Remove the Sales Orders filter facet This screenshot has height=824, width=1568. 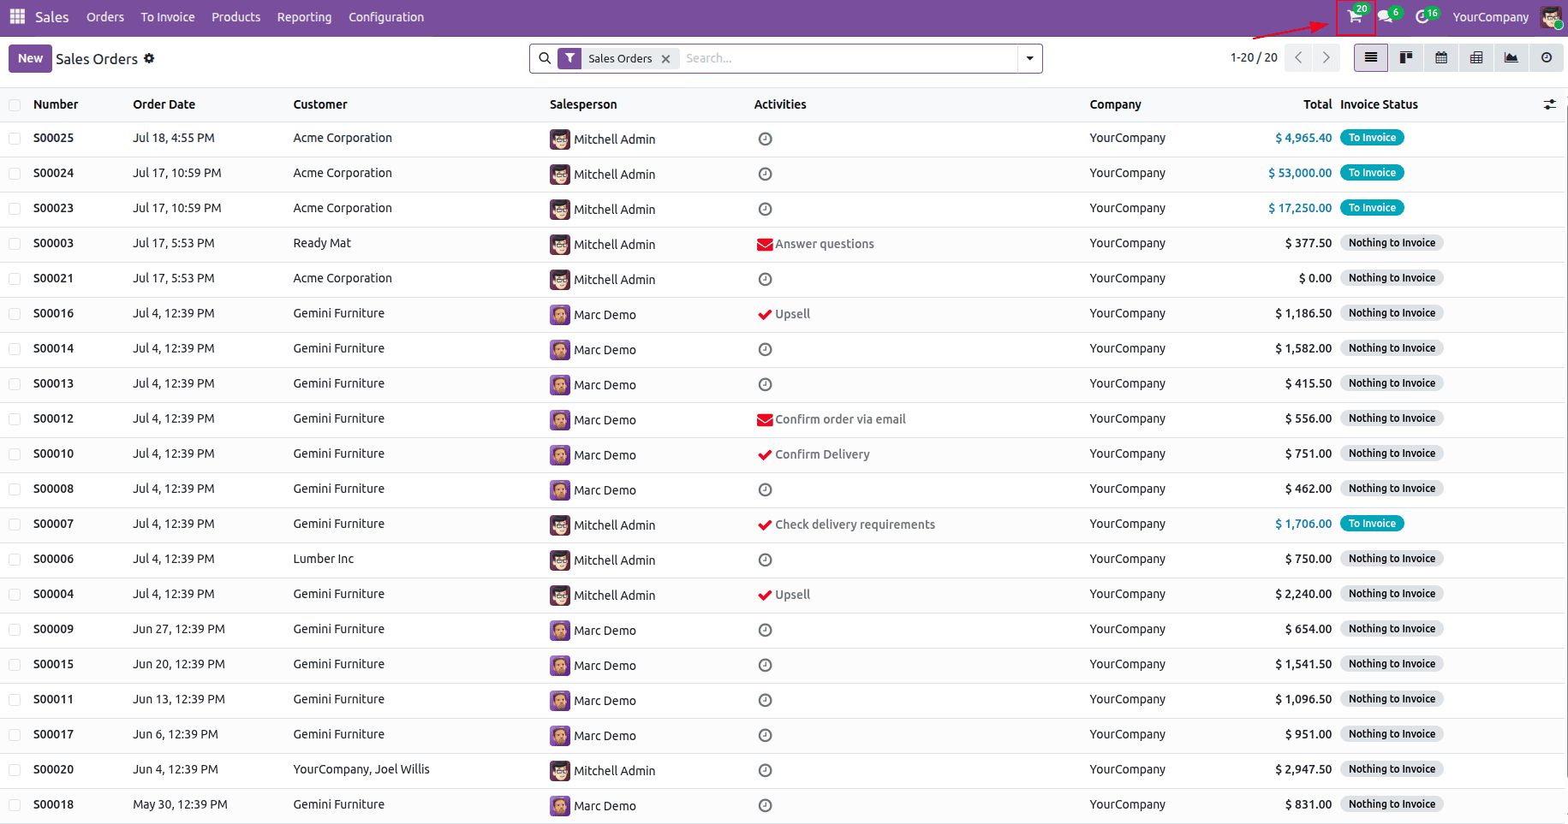[665, 59]
